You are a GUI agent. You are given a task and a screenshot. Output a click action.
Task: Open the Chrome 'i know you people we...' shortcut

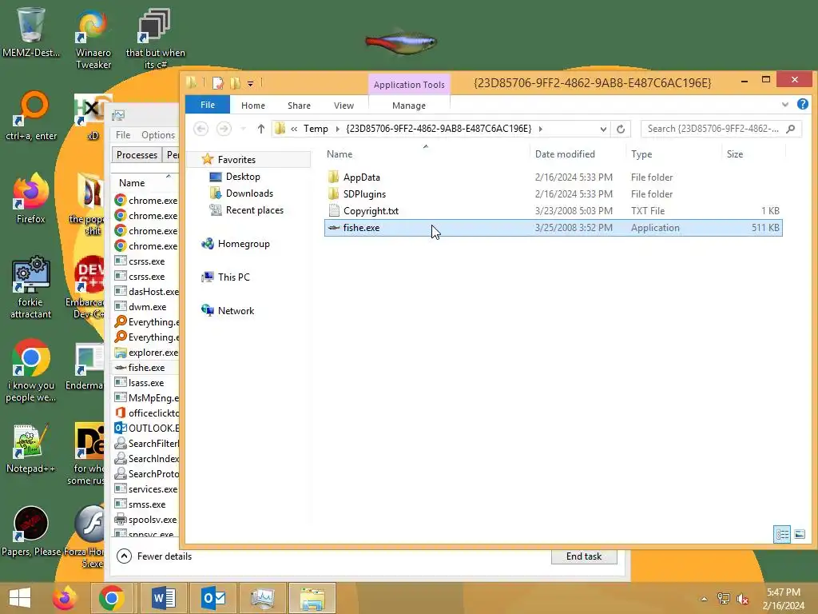[x=31, y=371]
